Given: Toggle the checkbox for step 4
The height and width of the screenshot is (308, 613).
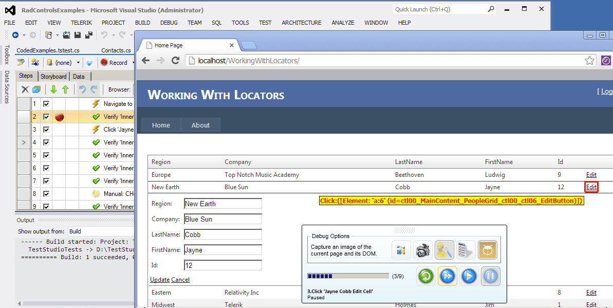Looking at the screenshot, I should (46, 142).
